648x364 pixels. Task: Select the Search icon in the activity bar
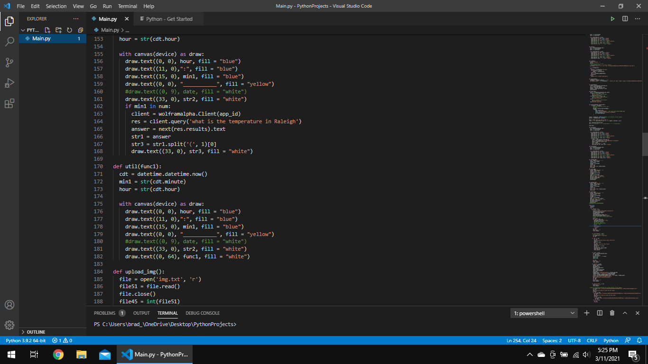pyautogui.click(x=9, y=41)
